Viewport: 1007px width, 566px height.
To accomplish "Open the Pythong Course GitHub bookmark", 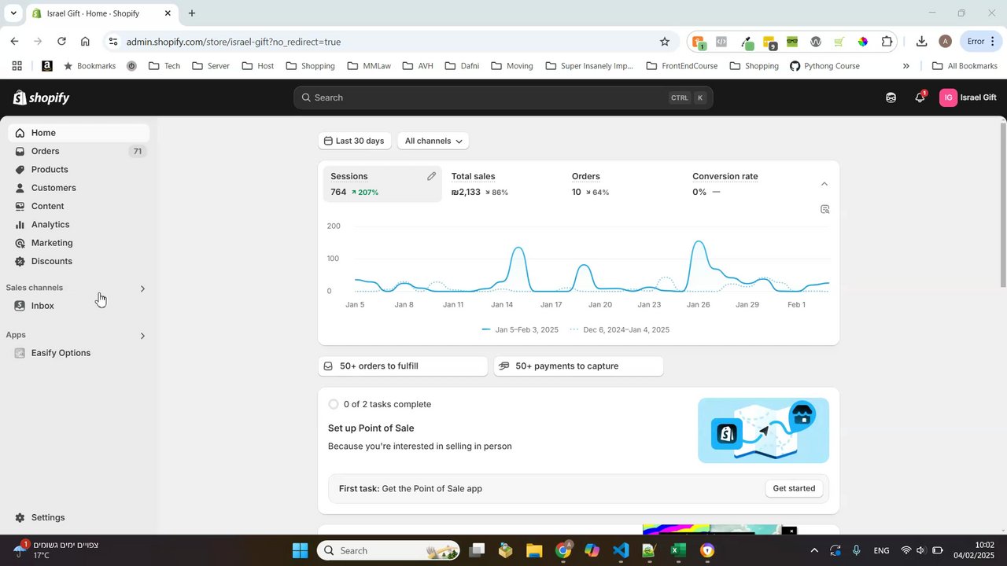I will pos(825,66).
